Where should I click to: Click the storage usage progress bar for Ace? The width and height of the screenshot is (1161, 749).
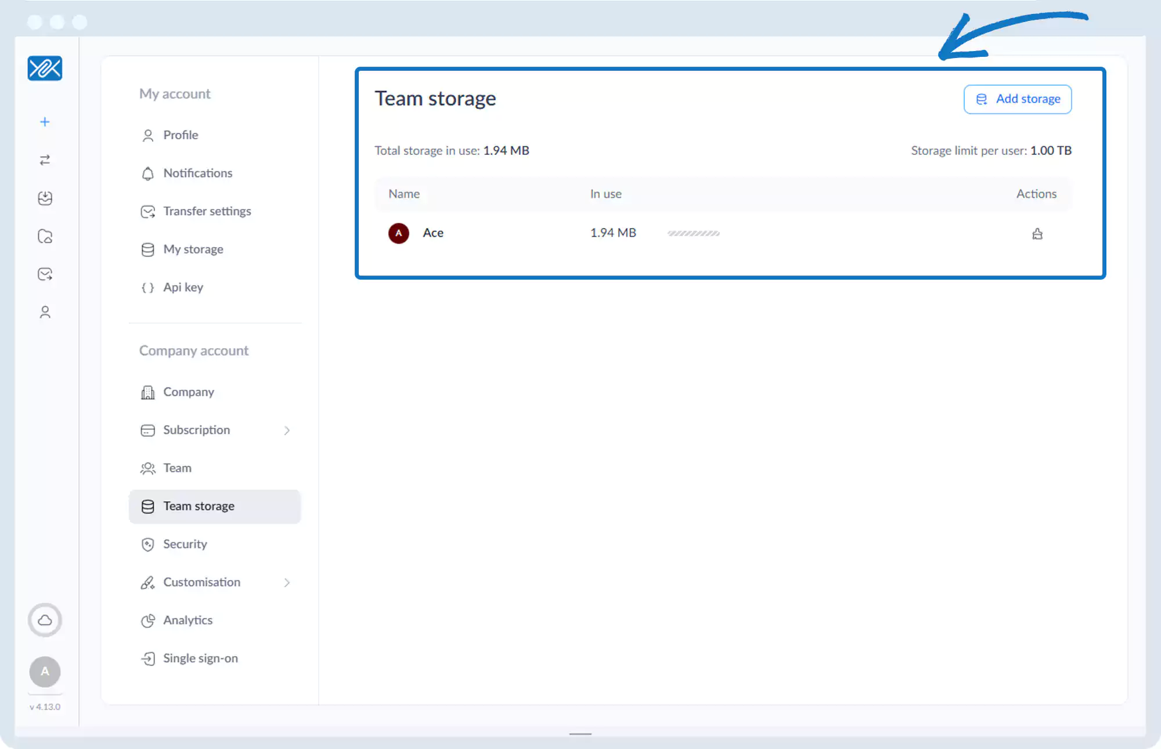pyautogui.click(x=693, y=233)
